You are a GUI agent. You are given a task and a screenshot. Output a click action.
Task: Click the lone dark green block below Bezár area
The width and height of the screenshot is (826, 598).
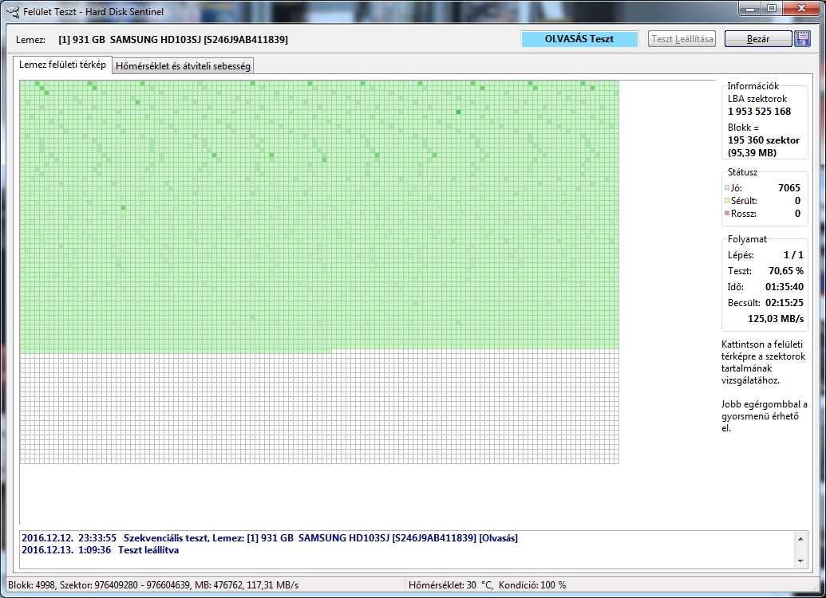(458, 112)
